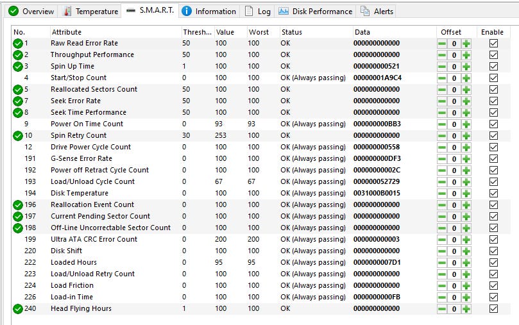Disable Disk Temperature attribute checkbox
This screenshot has width=519, height=325.
493,194
